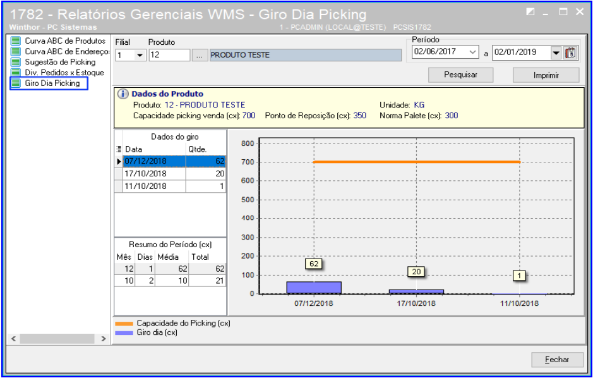
Task: Sort by Qtde. column header
Action: pos(206,149)
